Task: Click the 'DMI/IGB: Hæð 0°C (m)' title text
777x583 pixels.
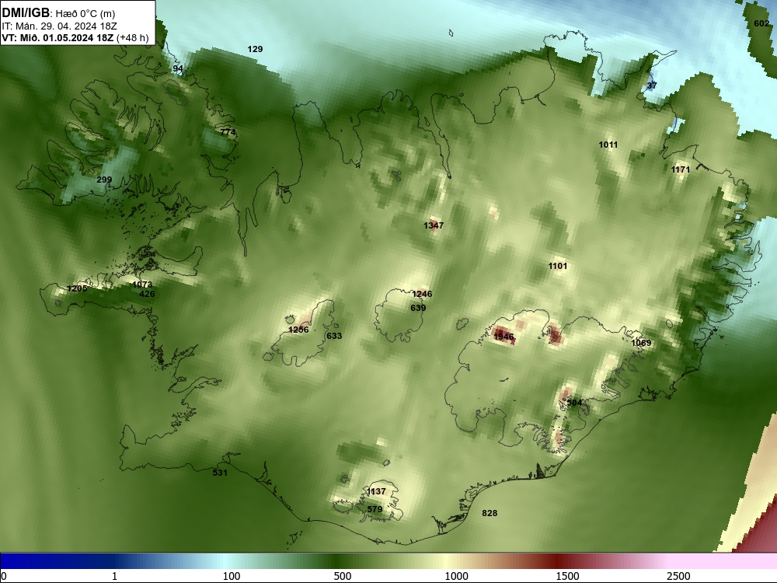Action: point(58,13)
